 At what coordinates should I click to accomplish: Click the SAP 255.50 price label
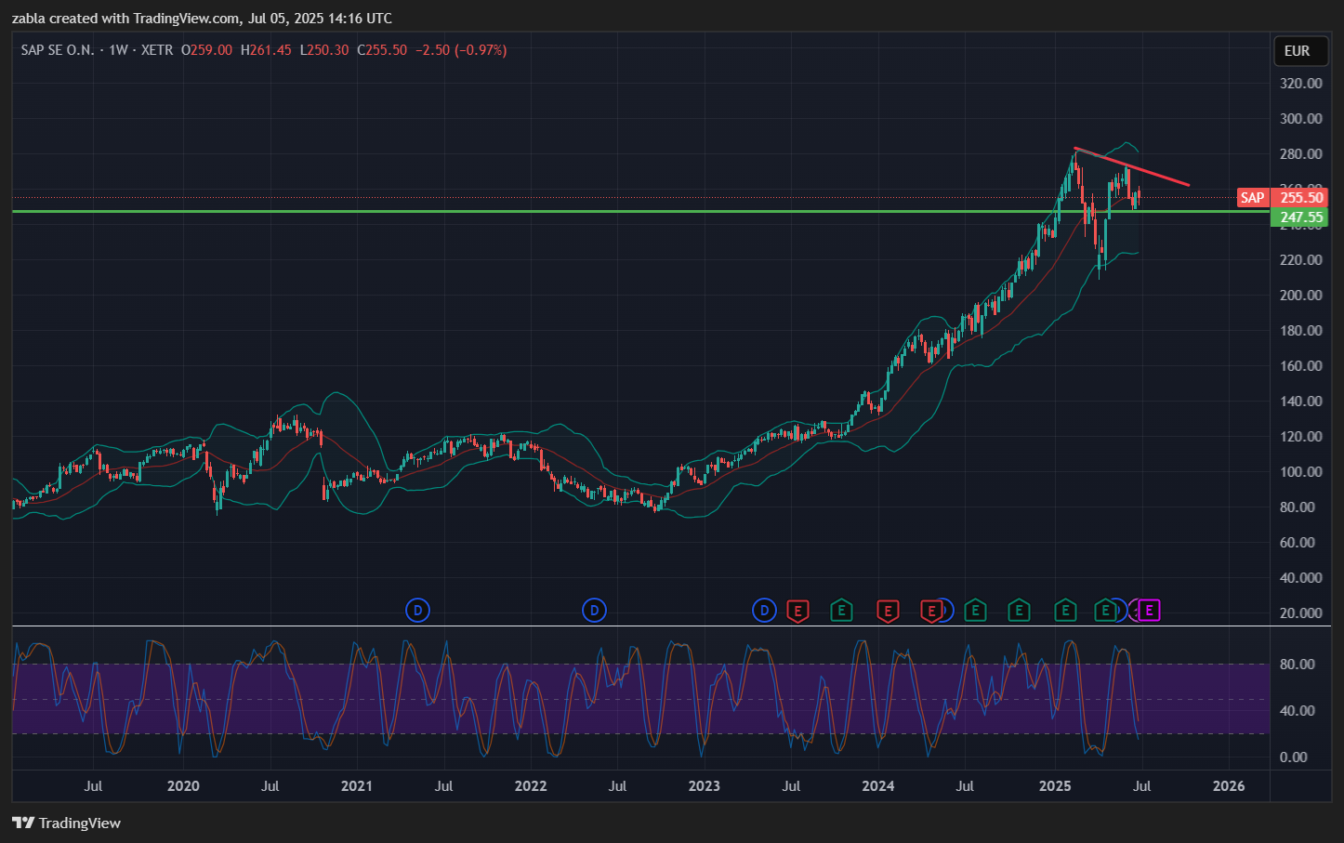pos(1282,197)
